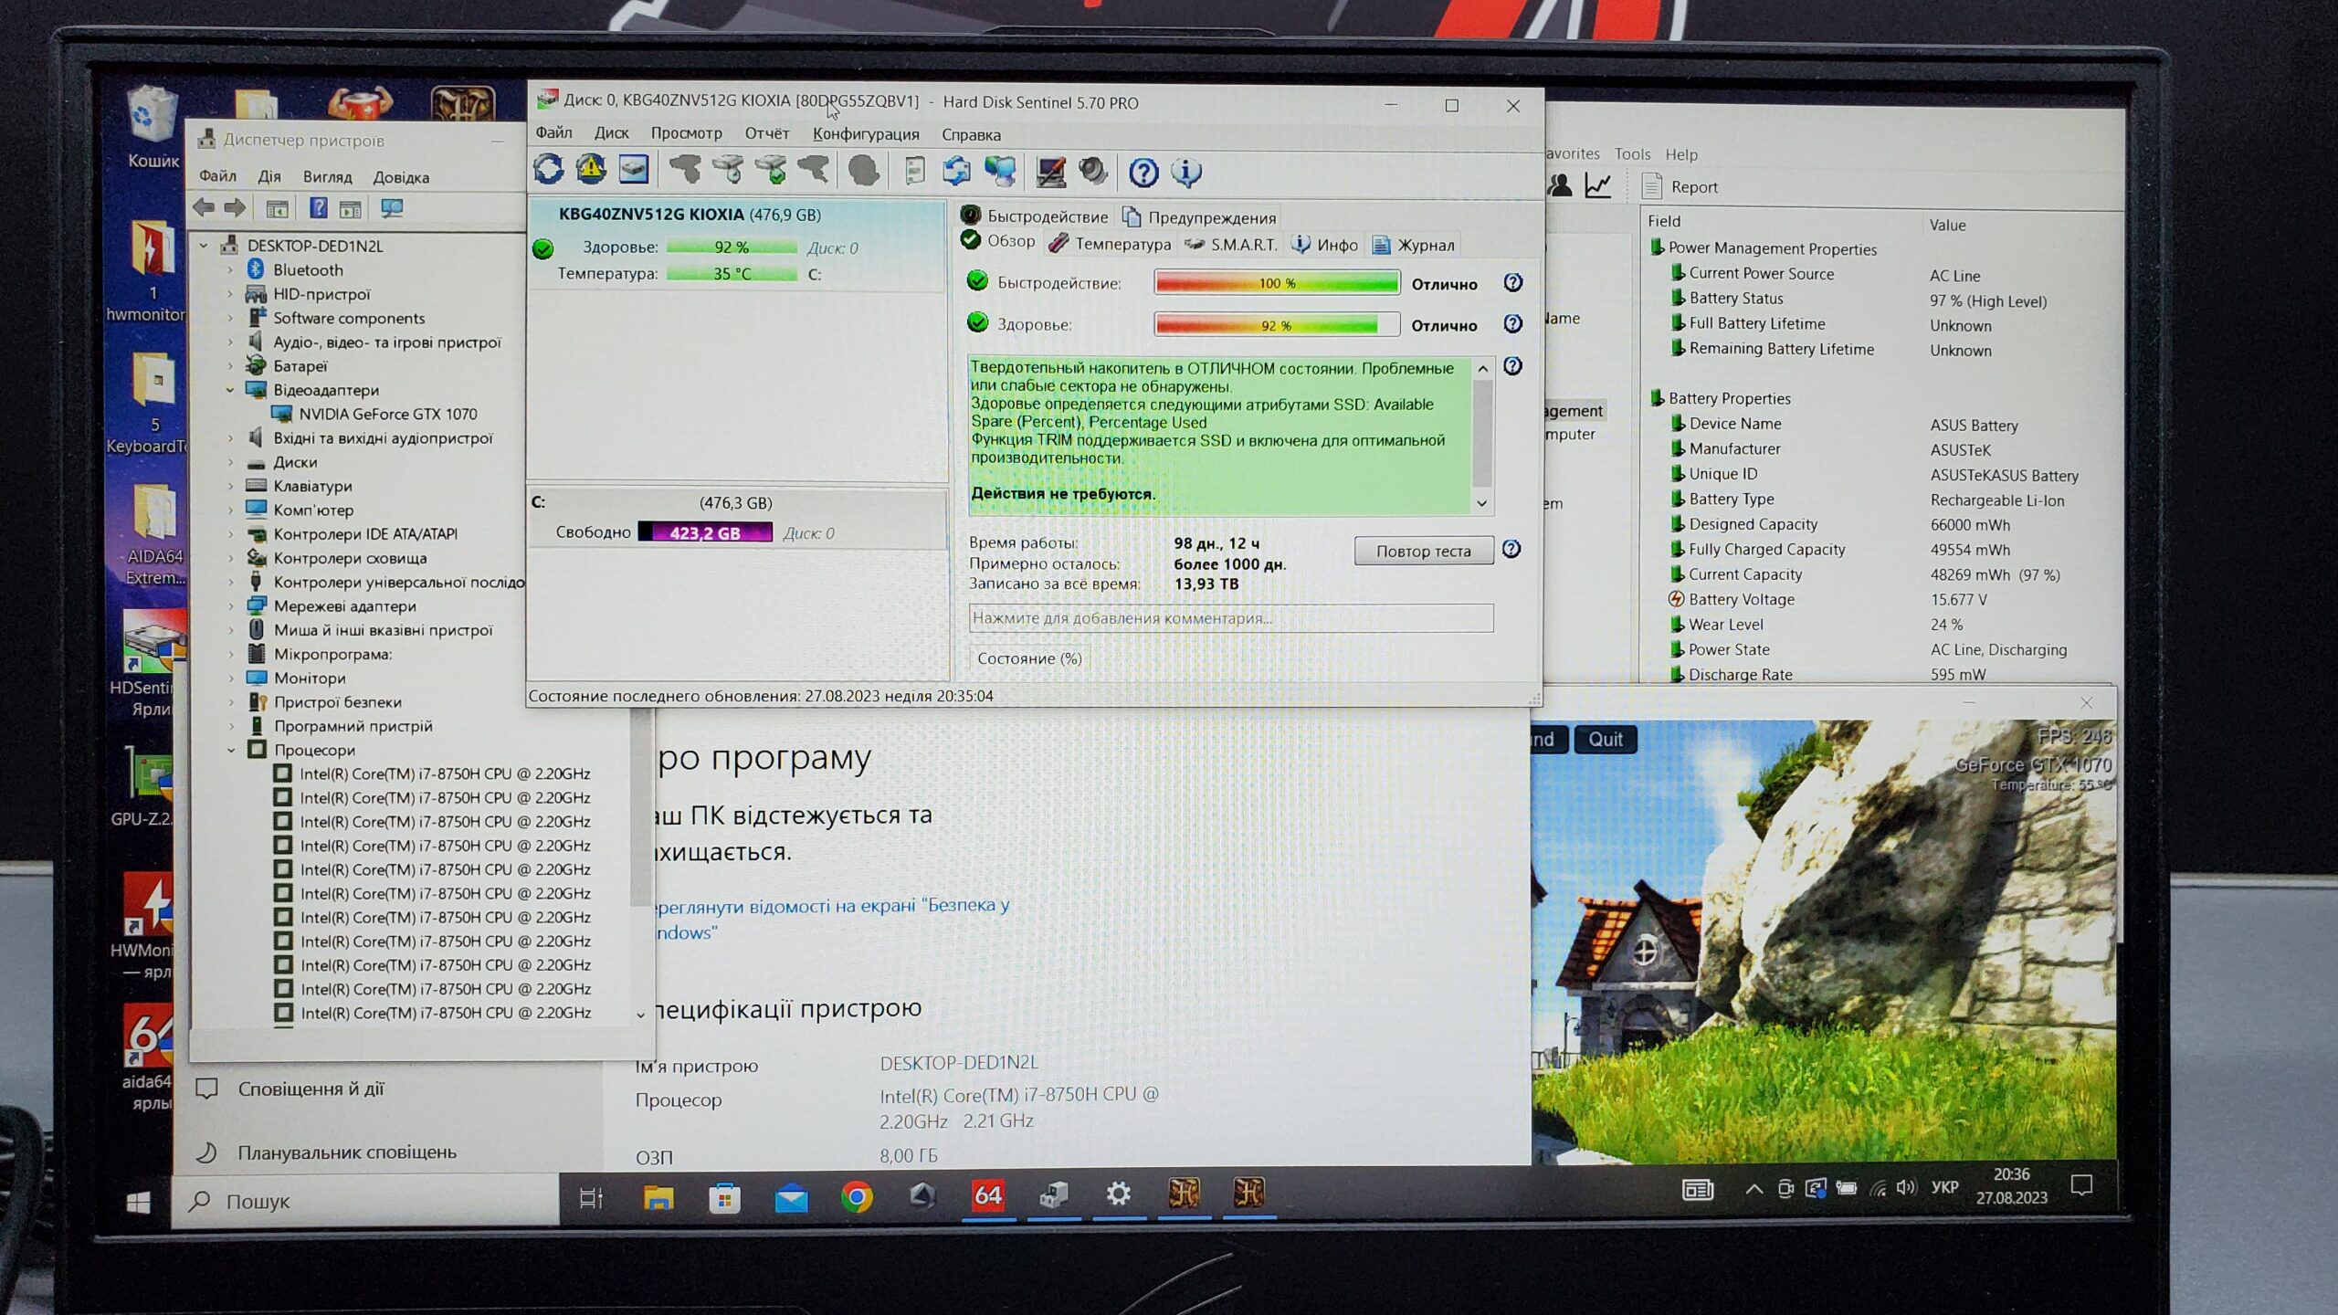The height and width of the screenshot is (1315, 2338).
Task: Click the comment input field
Action: (1230, 618)
